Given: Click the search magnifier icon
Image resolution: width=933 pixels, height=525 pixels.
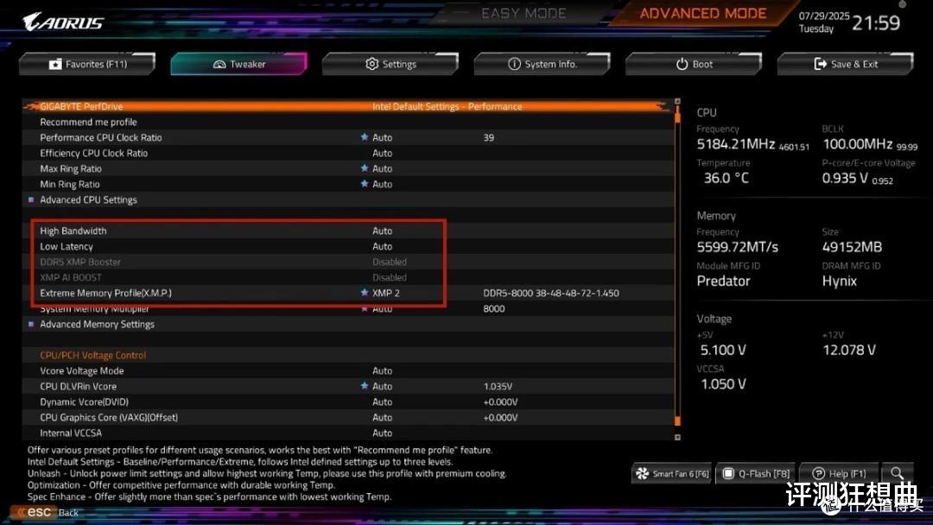Looking at the screenshot, I should 897,473.
